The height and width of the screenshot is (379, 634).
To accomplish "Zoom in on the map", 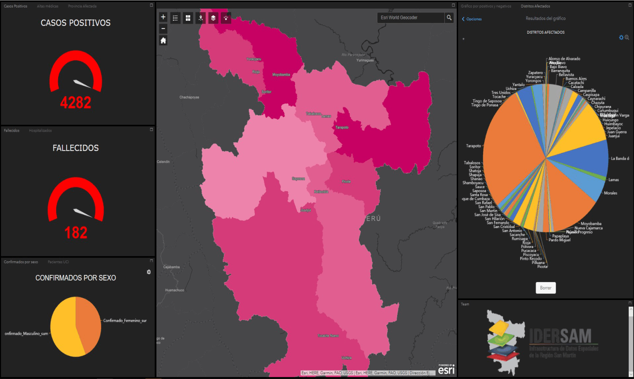I will click(163, 17).
